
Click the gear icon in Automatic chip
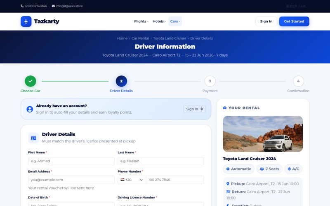(228, 169)
